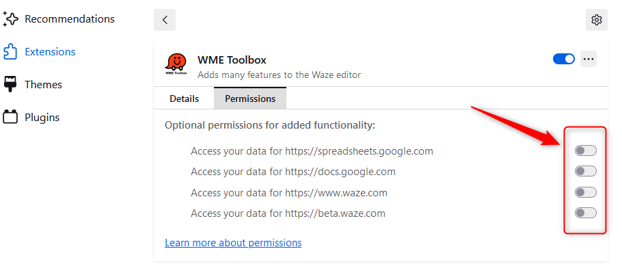Enable access for spreadsheets.google.com
This screenshot has height=275, width=622.
586,150
